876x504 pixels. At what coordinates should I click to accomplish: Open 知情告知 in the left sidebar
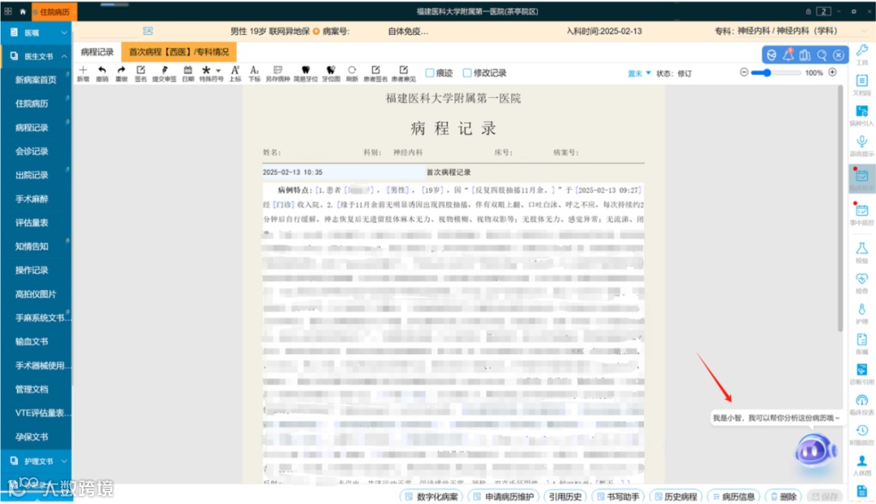coord(32,246)
